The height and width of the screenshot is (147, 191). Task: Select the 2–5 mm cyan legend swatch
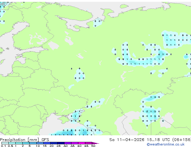(26, 143)
